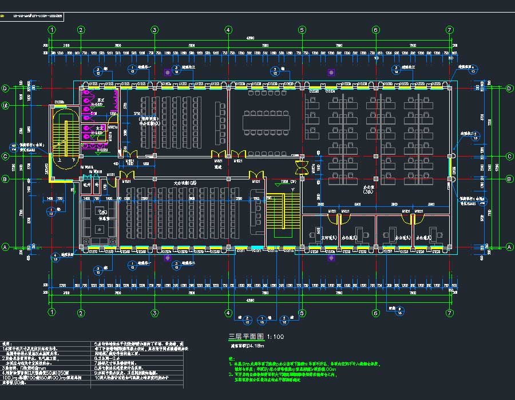Pick axis bubble 1/C on the left side
The image size is (515, 400).
pos(5,105)
